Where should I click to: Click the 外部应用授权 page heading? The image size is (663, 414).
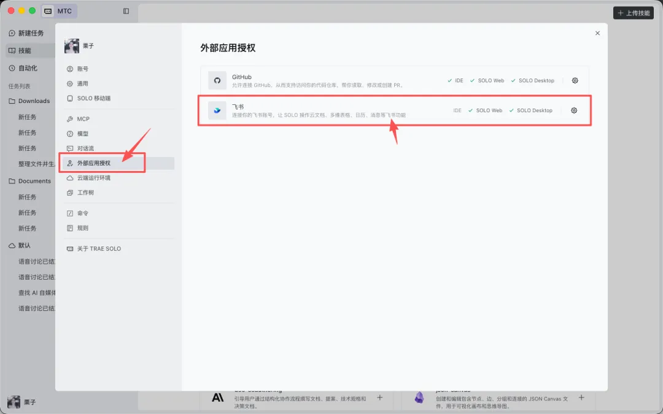pyautogui.click(x=228, y=48)
